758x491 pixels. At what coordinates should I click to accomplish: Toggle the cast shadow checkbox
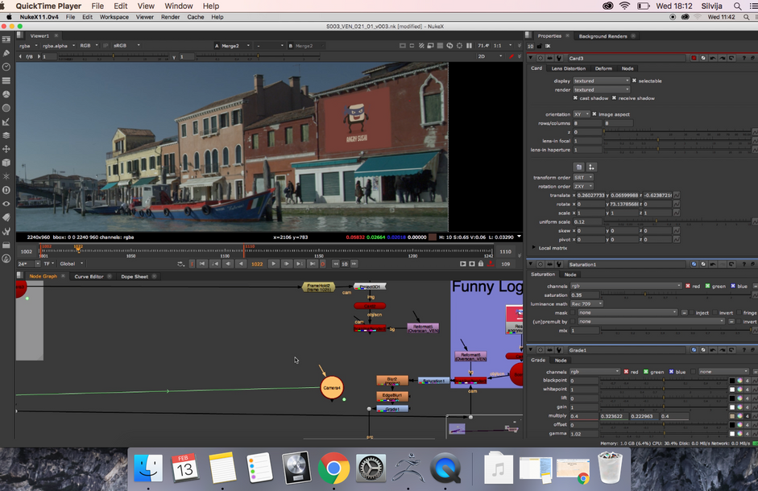tap(576, 98)
